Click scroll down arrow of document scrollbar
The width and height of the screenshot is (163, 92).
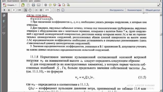(161, 90)
